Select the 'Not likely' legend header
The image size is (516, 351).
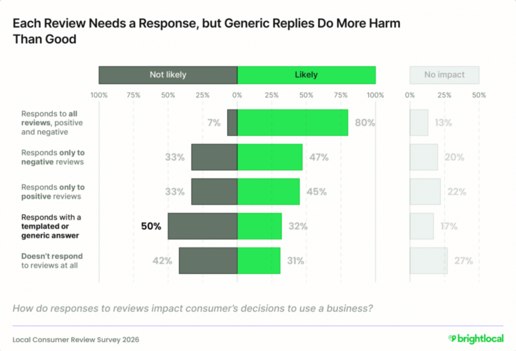[168, 75]
